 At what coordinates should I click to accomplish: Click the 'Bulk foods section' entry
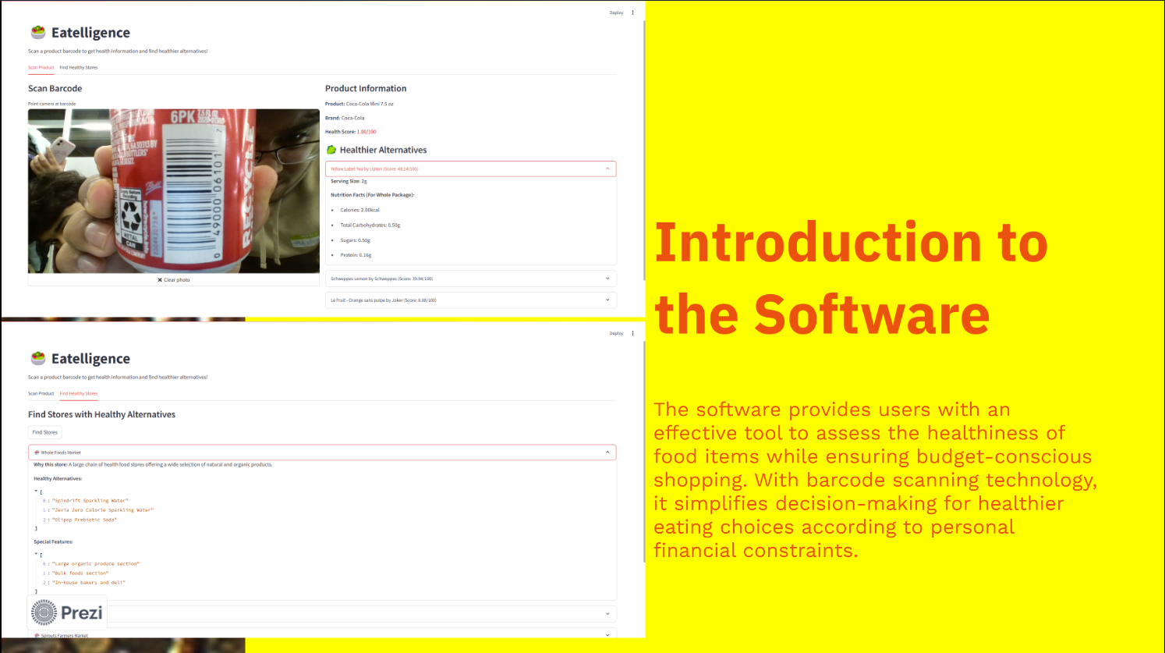point(80,573)
